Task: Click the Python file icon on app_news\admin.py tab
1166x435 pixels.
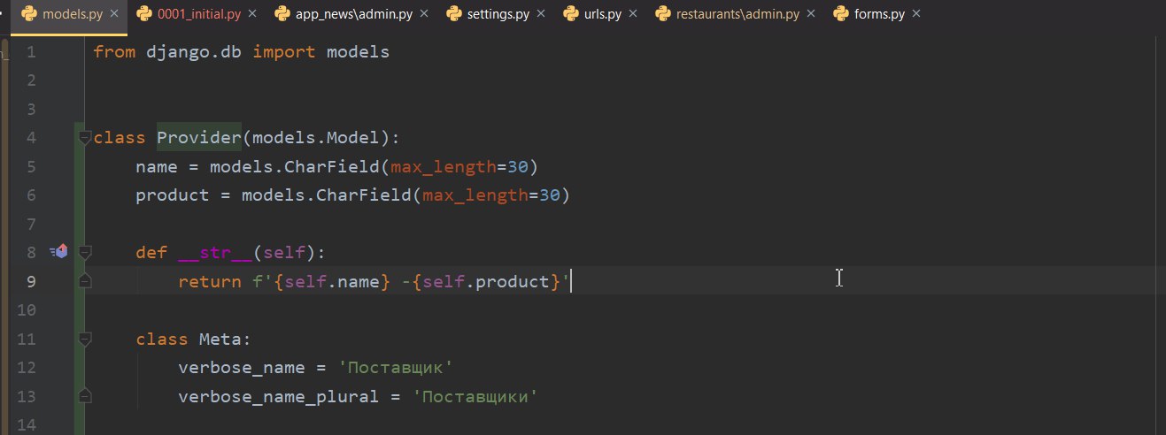Action: pyautogui.click(x=283, y=14)
